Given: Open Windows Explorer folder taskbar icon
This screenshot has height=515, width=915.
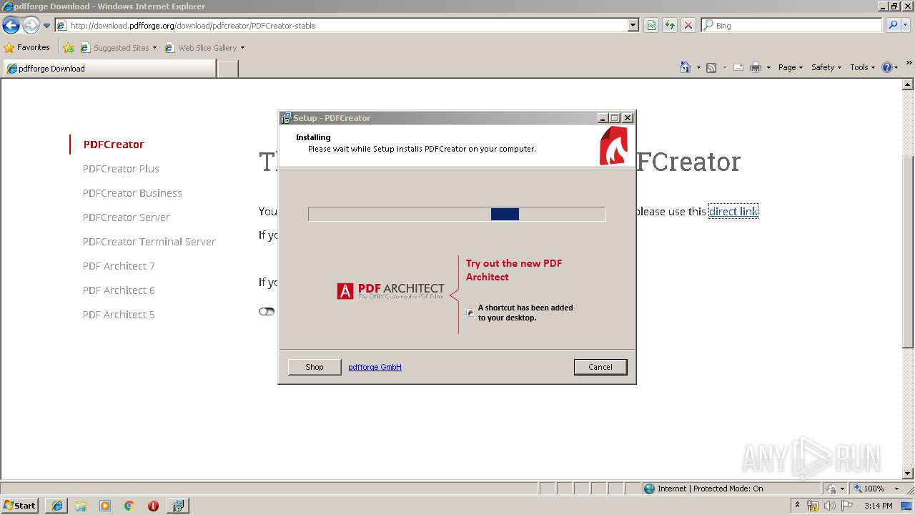Looking at the screenshot, I should 81,506.
